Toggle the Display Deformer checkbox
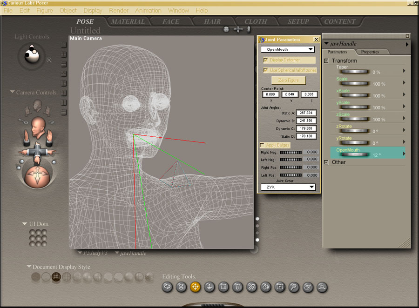The width and height of the screenshot is (419, 308). 265,60
